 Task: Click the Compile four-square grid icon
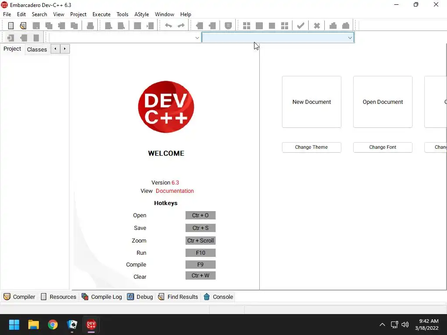247,26
